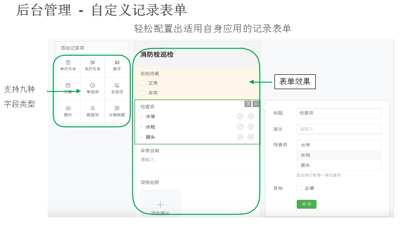Add a 图片 image field
Viewport: 418px width, 229px height.
68,111
